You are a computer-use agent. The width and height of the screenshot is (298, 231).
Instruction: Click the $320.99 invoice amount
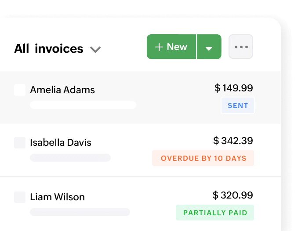point(233,195)
